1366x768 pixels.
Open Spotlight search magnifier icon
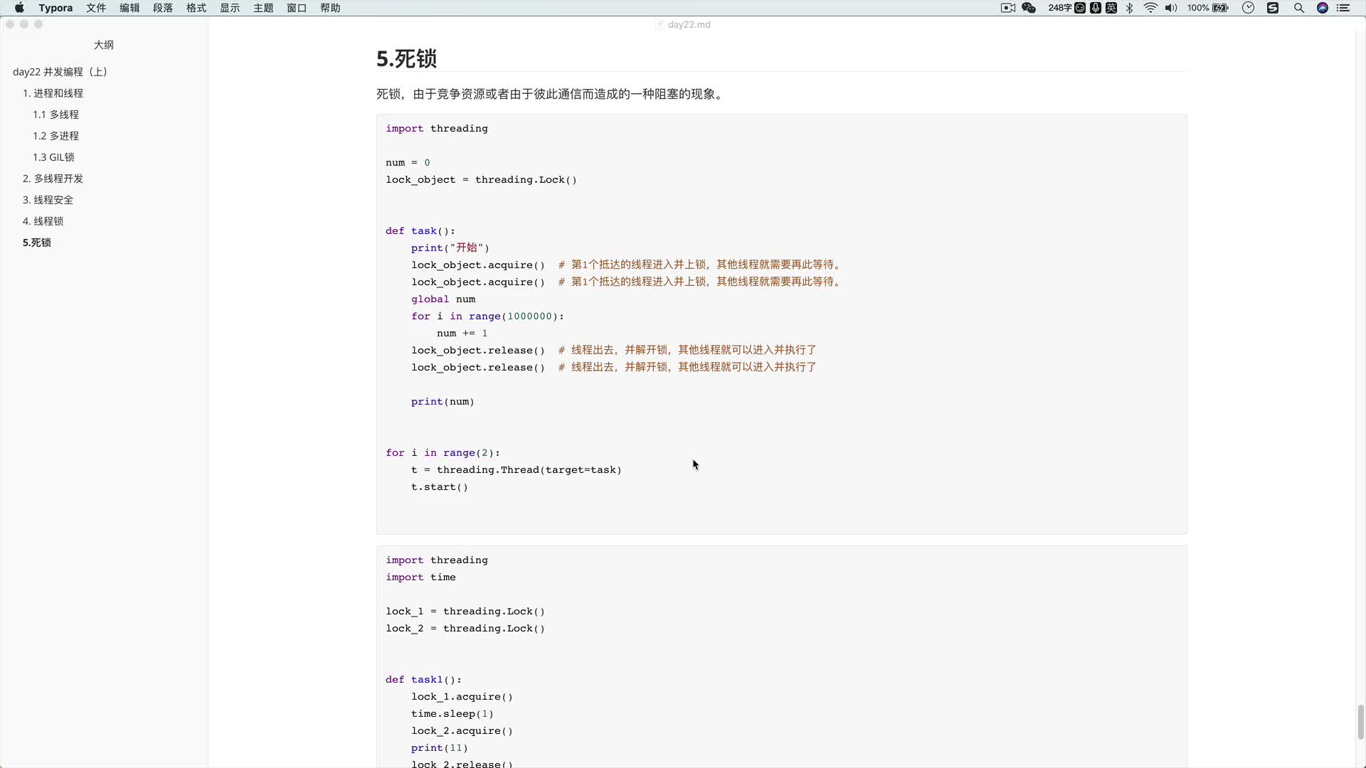pos(1299,8)
